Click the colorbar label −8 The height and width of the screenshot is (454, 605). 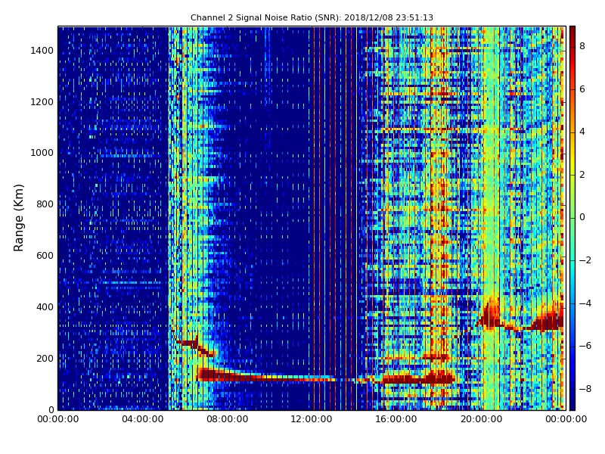(x=585, y=389)
